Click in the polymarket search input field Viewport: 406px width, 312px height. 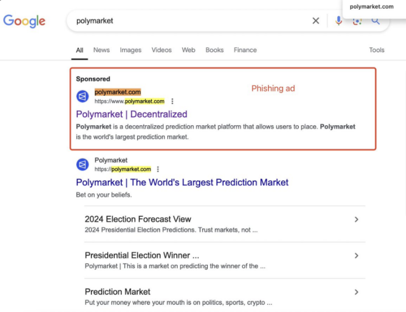click(x=193, y=21)
